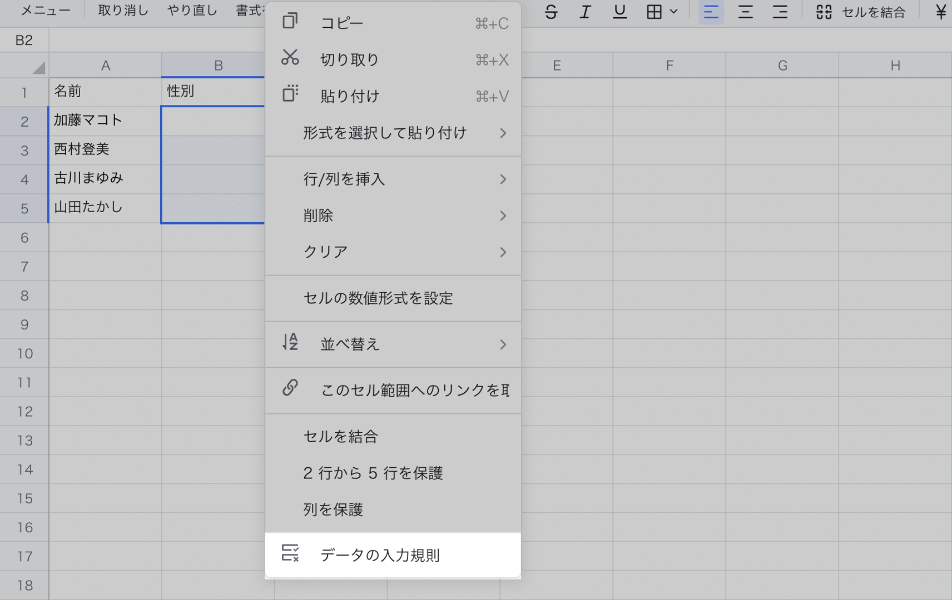Expand the borders dropdown arrow

click(673, 12)
